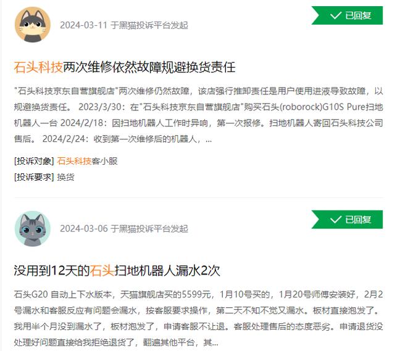
Task: Click the orange 石头科技 highlight in first title
Action: 38,67
